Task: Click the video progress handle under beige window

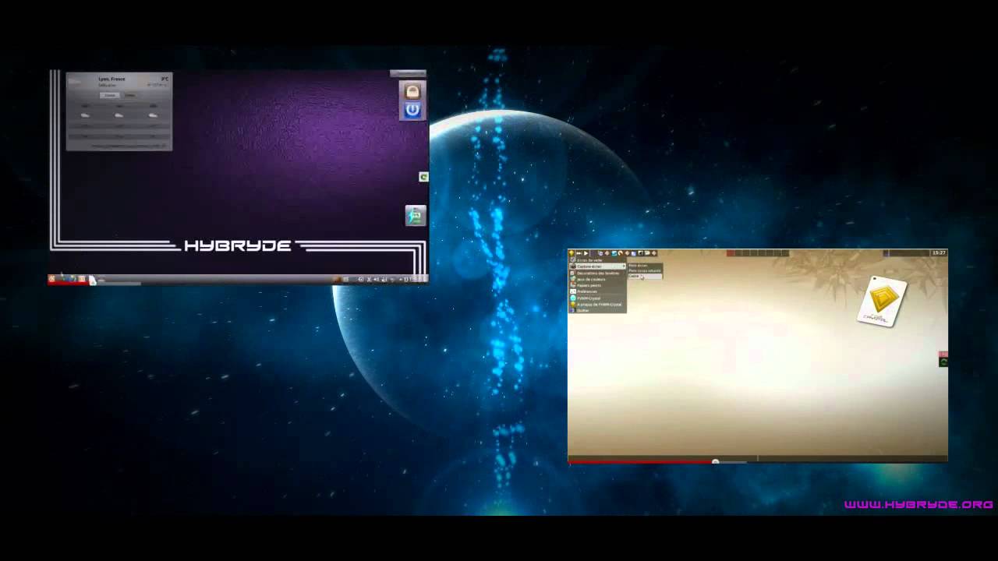Action: click(x=716, y=462)
